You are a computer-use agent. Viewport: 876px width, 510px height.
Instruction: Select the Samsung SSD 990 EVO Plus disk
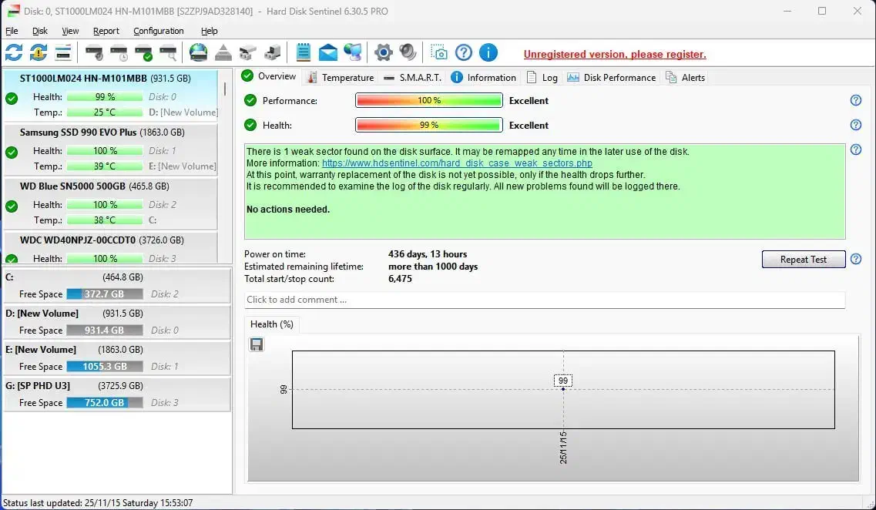pos(102,133)
